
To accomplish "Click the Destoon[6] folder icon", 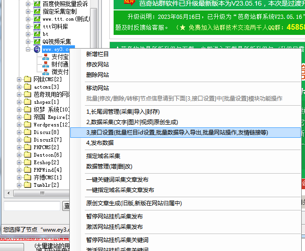I will [28, 155].
